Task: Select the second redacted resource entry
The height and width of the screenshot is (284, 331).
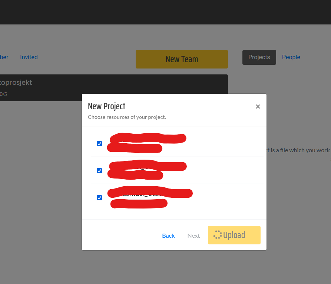Action: 146,170
